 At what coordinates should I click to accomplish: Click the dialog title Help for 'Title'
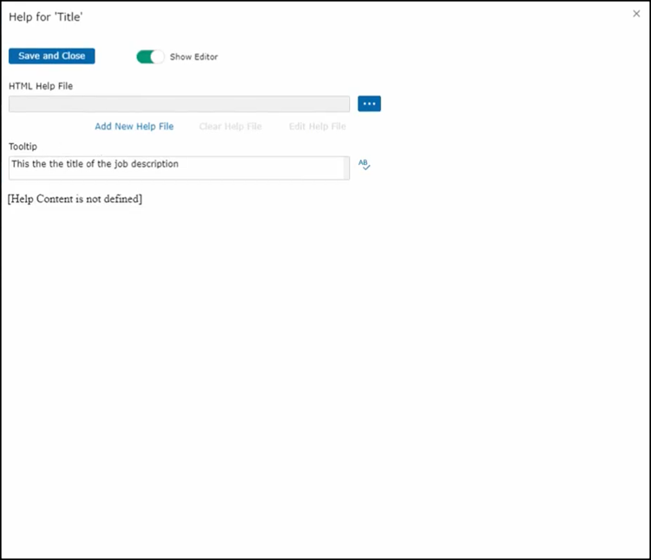click(x=46, y=16)
